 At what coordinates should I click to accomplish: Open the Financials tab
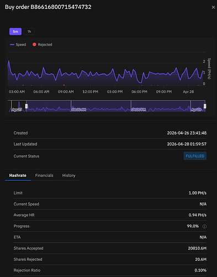[44, 176]
